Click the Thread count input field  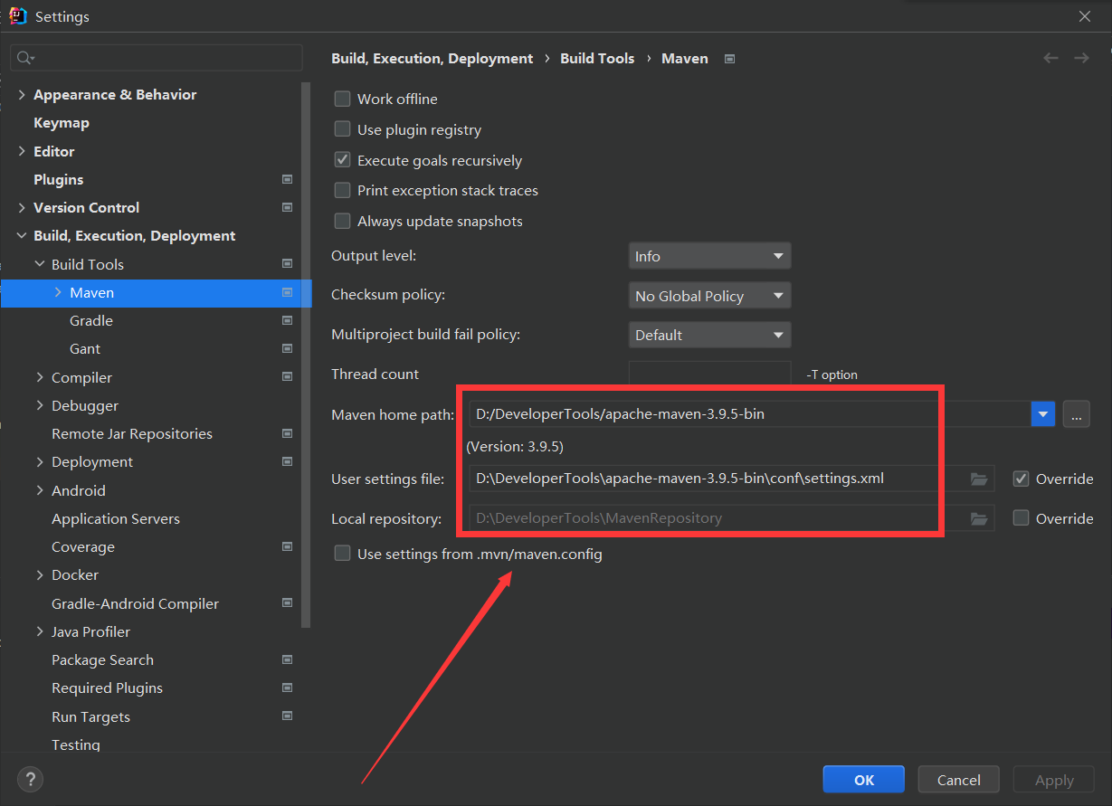709,374
